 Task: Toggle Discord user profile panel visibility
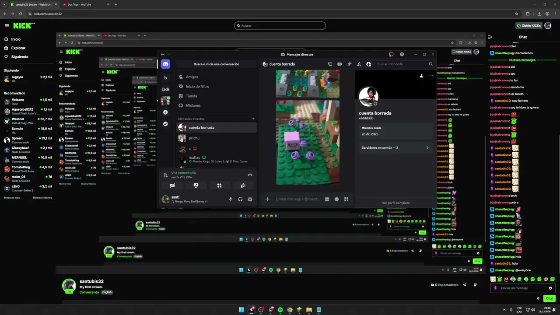(x=368, y=64)
